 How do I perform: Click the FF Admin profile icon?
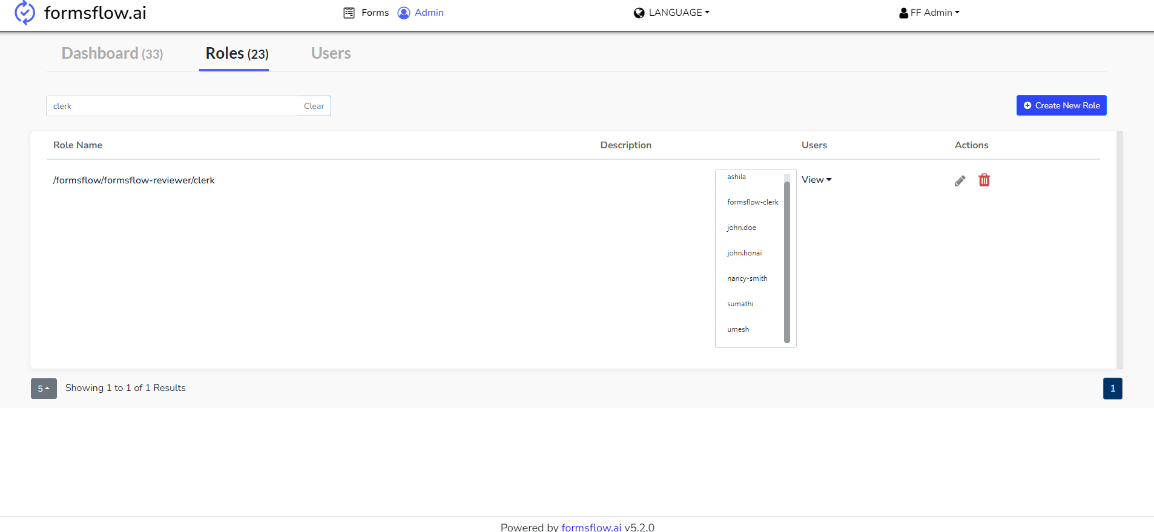point(903,13)
